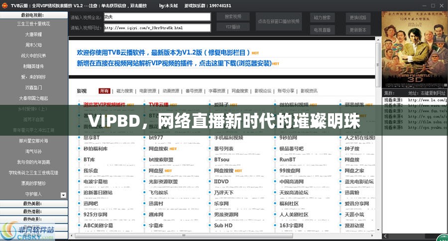Select 战火中的兄弟 in the TV list

(33, 56)
